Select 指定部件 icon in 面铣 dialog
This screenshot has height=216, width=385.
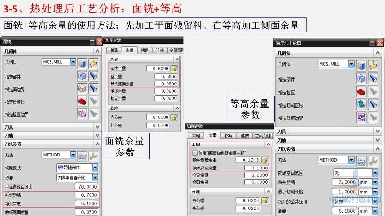pyautogui.click(x=82, y=76)
